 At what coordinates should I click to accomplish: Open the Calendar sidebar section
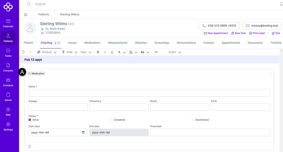(x=8, y=24)
